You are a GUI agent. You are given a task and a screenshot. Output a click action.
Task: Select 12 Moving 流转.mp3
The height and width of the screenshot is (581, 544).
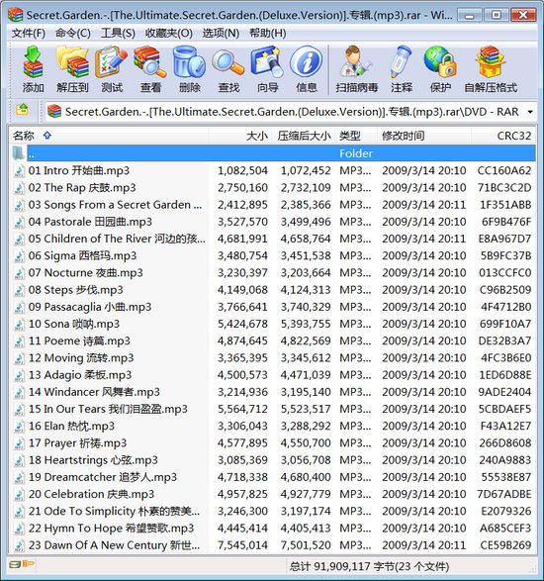273,358
